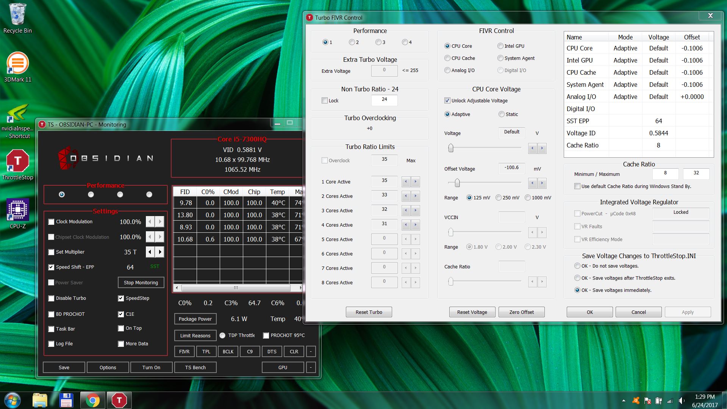Increase Set Multiplier value in ThrottleStop
This screenshot has width=727, height=409.
160,252
